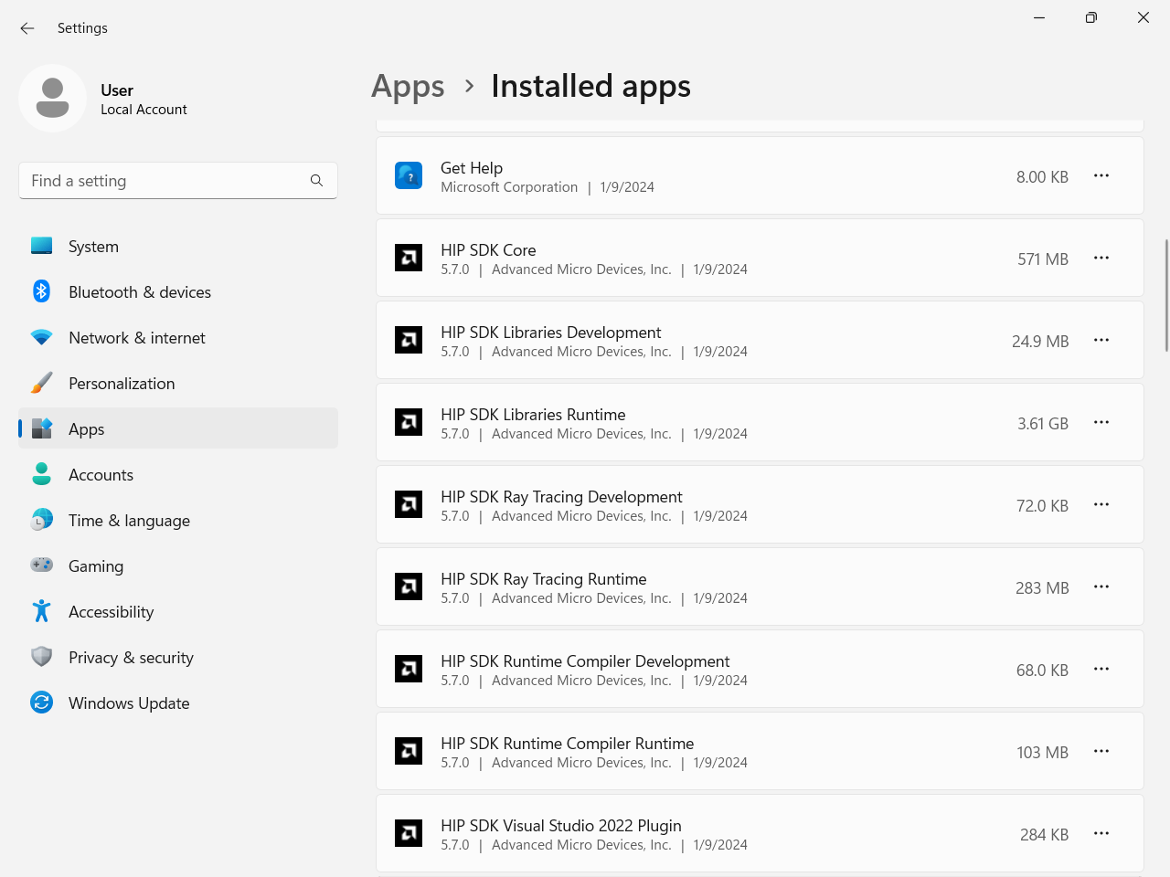
Task: Click the Accessibility sidebar icon
Action: point(42,611)
